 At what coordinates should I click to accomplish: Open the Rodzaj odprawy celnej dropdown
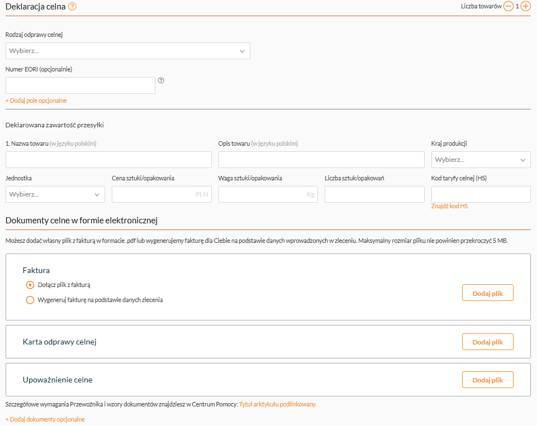[127, 51]
